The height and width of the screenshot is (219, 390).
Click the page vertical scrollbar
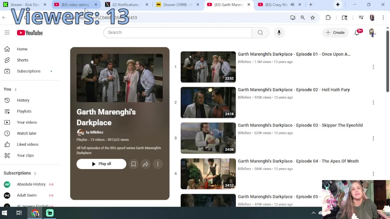388,61
